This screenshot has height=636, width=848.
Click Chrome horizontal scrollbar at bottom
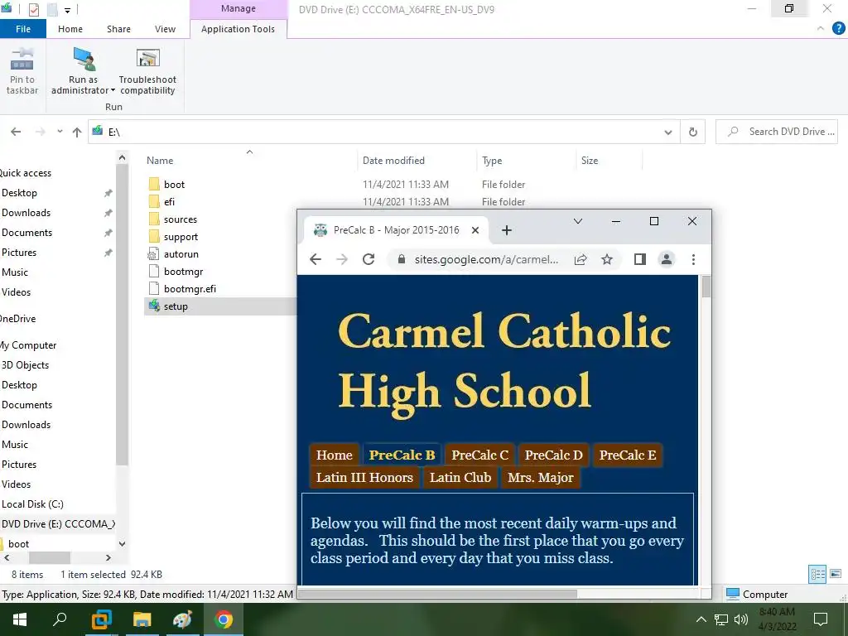[x=437, y=594]
